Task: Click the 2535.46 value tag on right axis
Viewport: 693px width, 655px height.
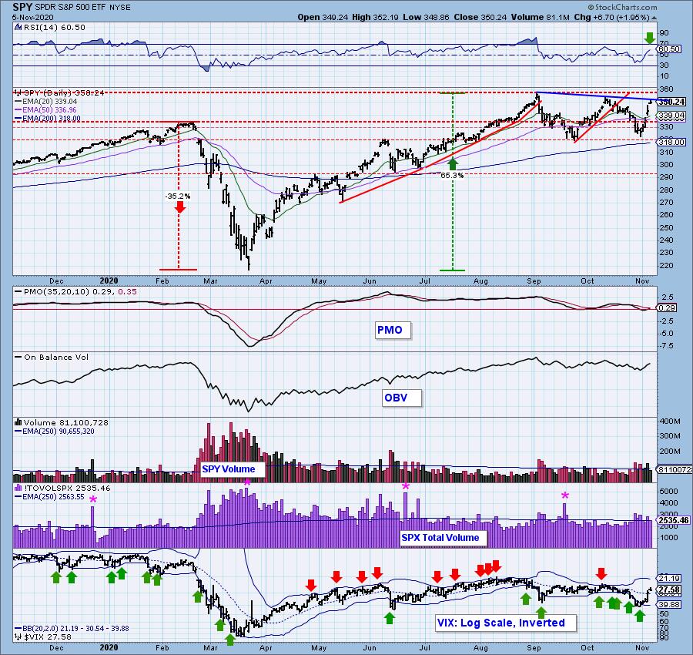Action: (x=674, y=521)
